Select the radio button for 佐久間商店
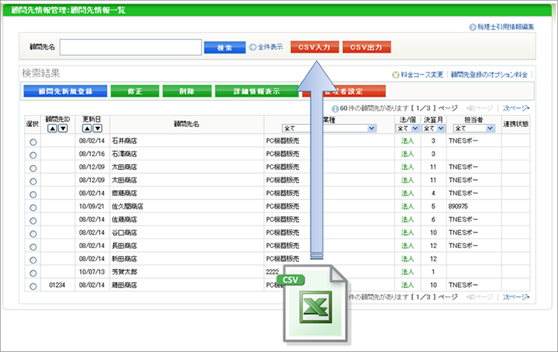558x352 pixels. 33,208
